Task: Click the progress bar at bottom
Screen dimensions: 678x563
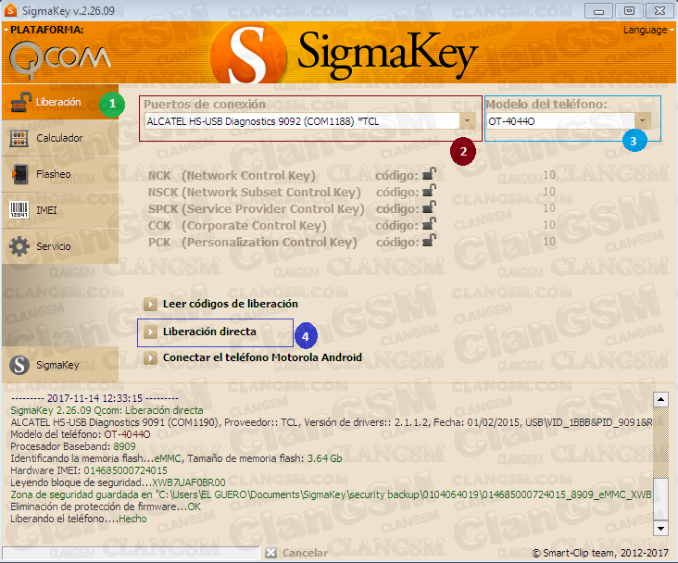Action: [x=131, y=553]
